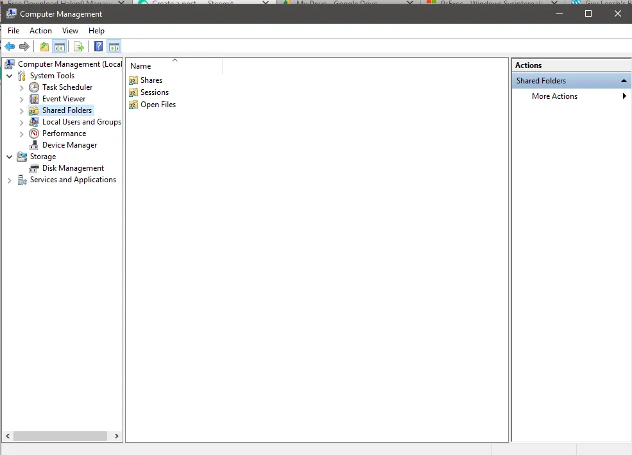This screenshot has height=455, width=632.
Task: Click the Task Scheduler clock icon
Action: [x=34, y=87]
